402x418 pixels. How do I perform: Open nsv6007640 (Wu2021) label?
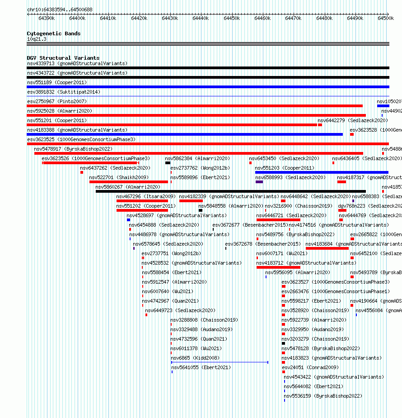pos(168,292)
